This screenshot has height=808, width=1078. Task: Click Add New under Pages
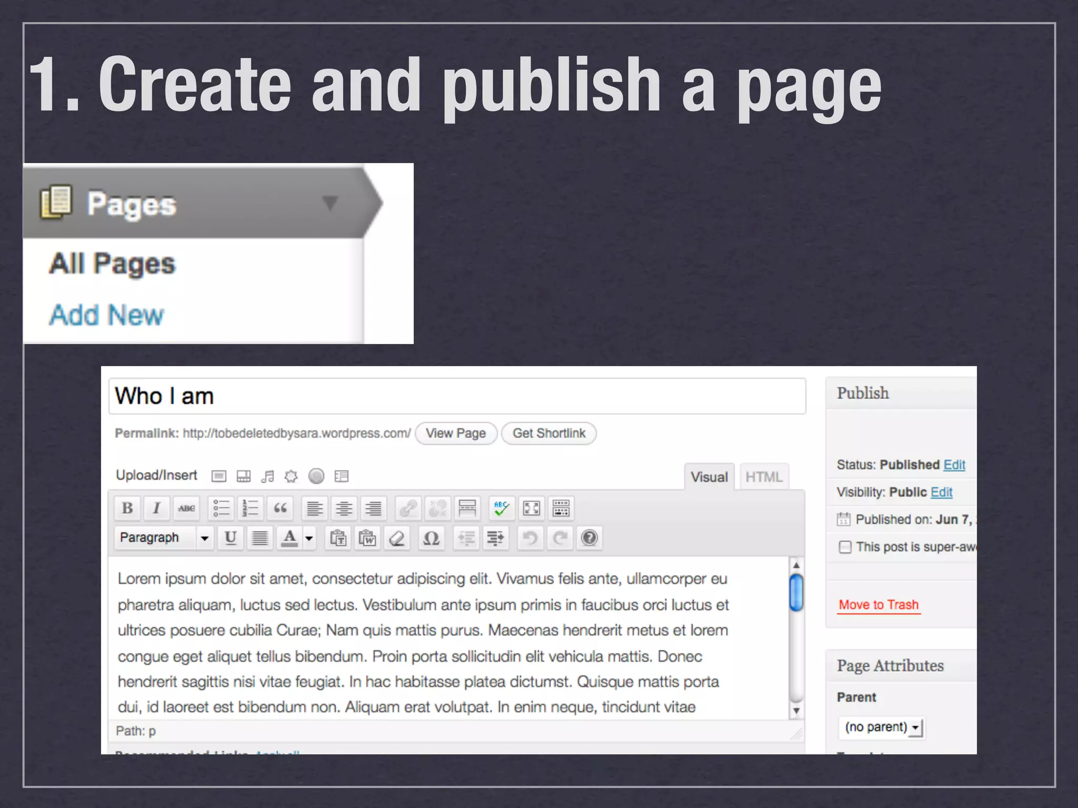107,315
